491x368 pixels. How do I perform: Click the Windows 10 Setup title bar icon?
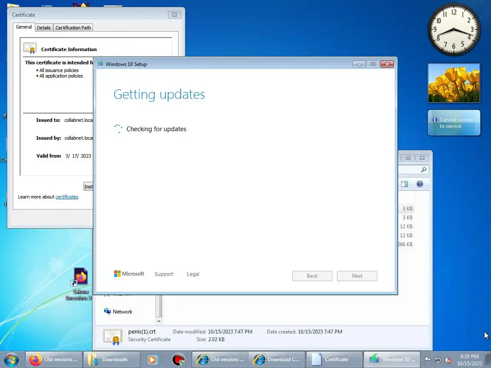click(100, 63)
